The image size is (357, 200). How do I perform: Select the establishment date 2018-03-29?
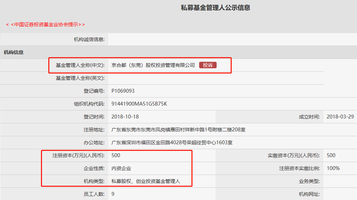(340, 117)
